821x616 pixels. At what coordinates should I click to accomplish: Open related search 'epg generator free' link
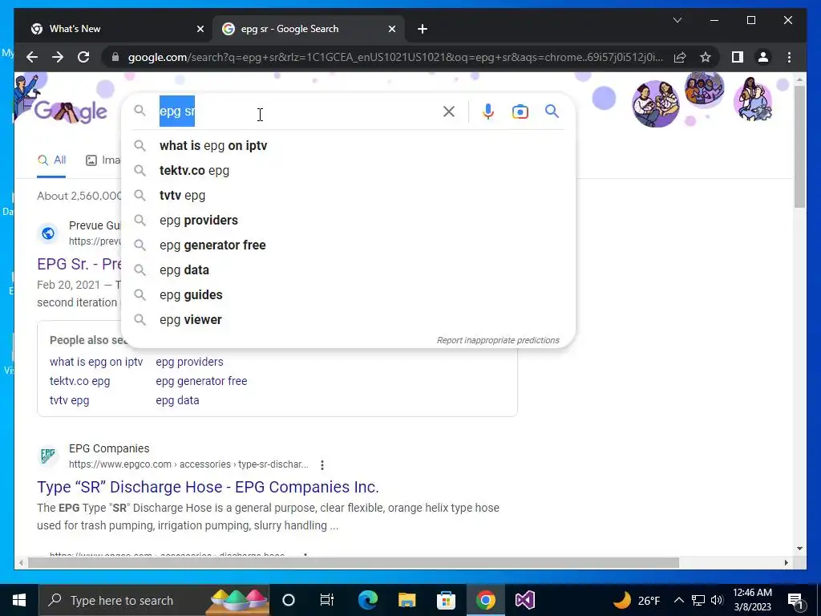[201, 381]
